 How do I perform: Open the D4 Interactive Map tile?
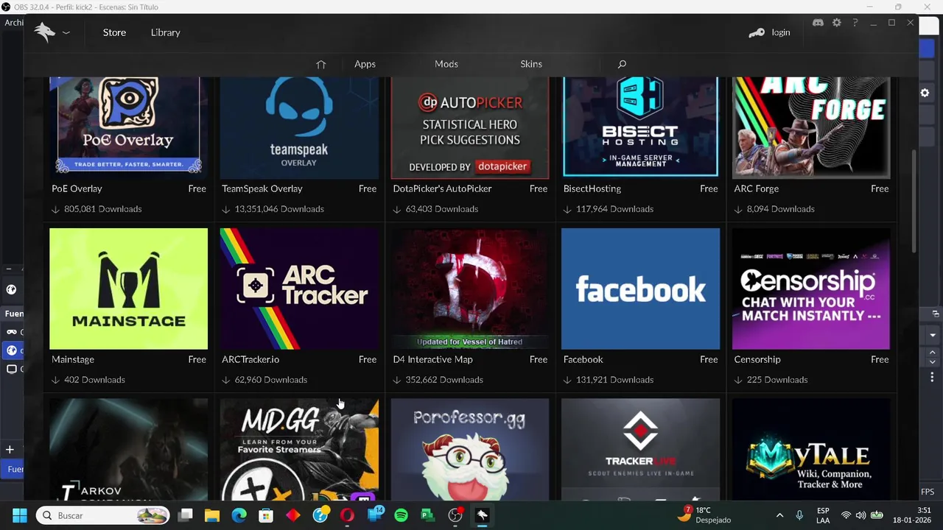pyautogui.click(x=470, y=289)
